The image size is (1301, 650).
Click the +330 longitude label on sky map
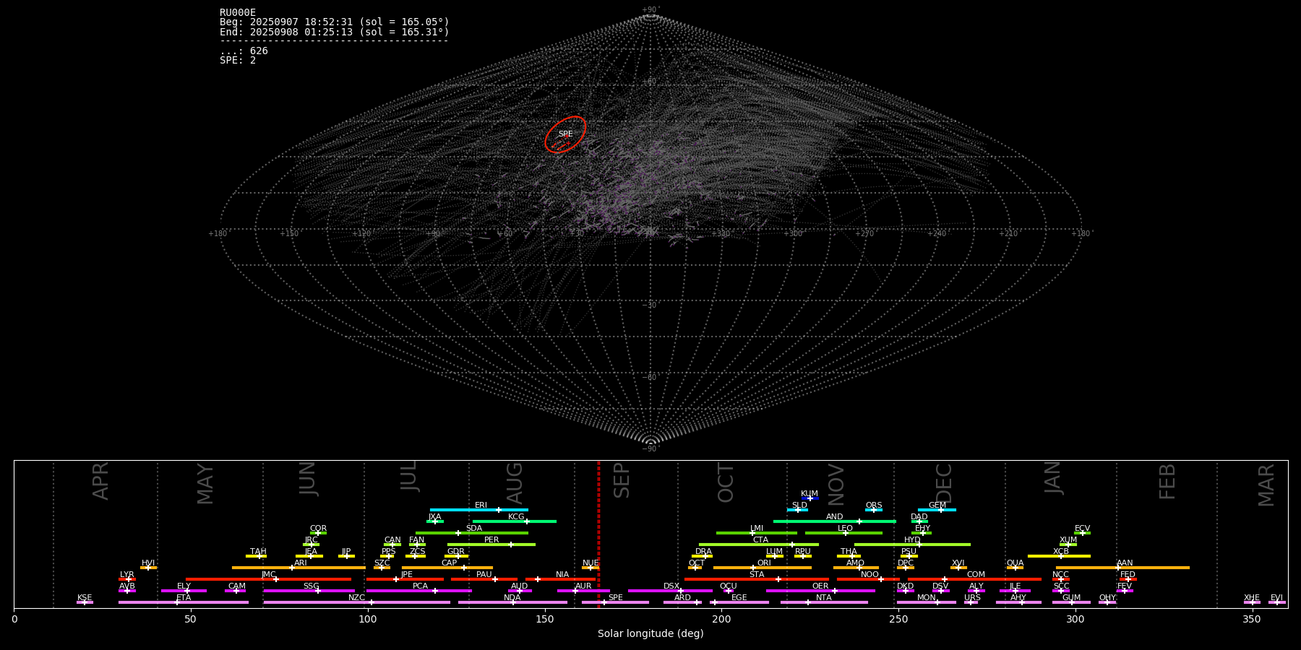[722, 233]
